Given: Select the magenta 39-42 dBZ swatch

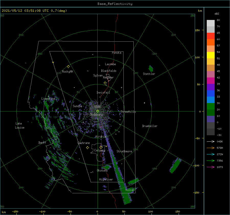Looking at the screenshot, I should [x=211, y=81].
